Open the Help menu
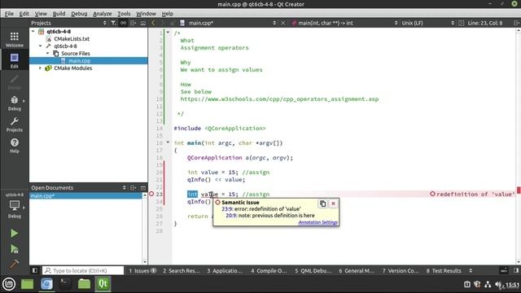 (x=168, y=14)
